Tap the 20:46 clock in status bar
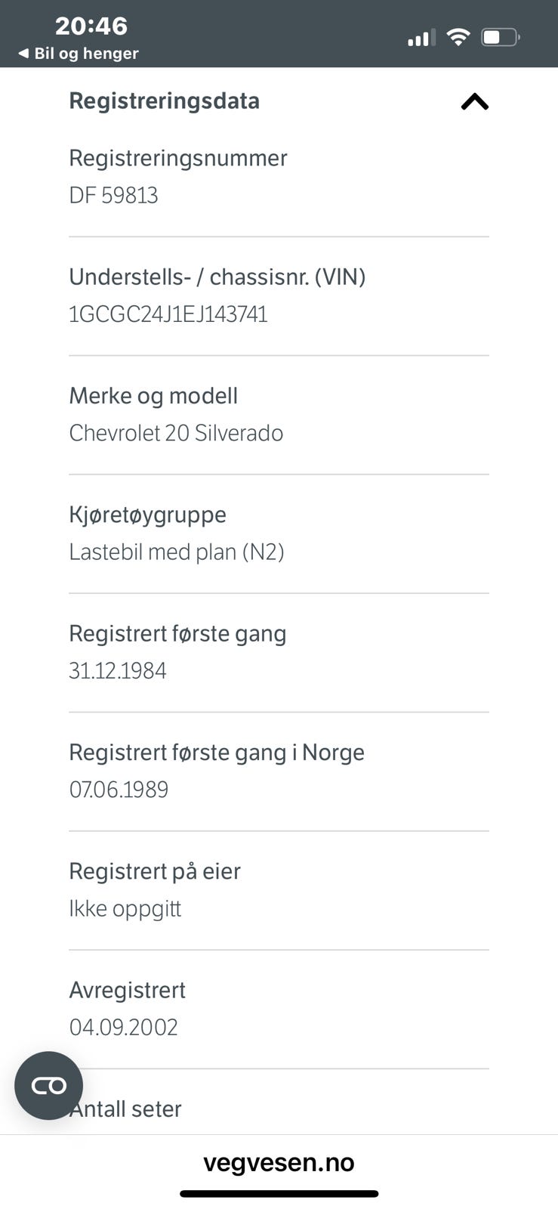Viewport: 558px width, 1209px height. [91, 26]
